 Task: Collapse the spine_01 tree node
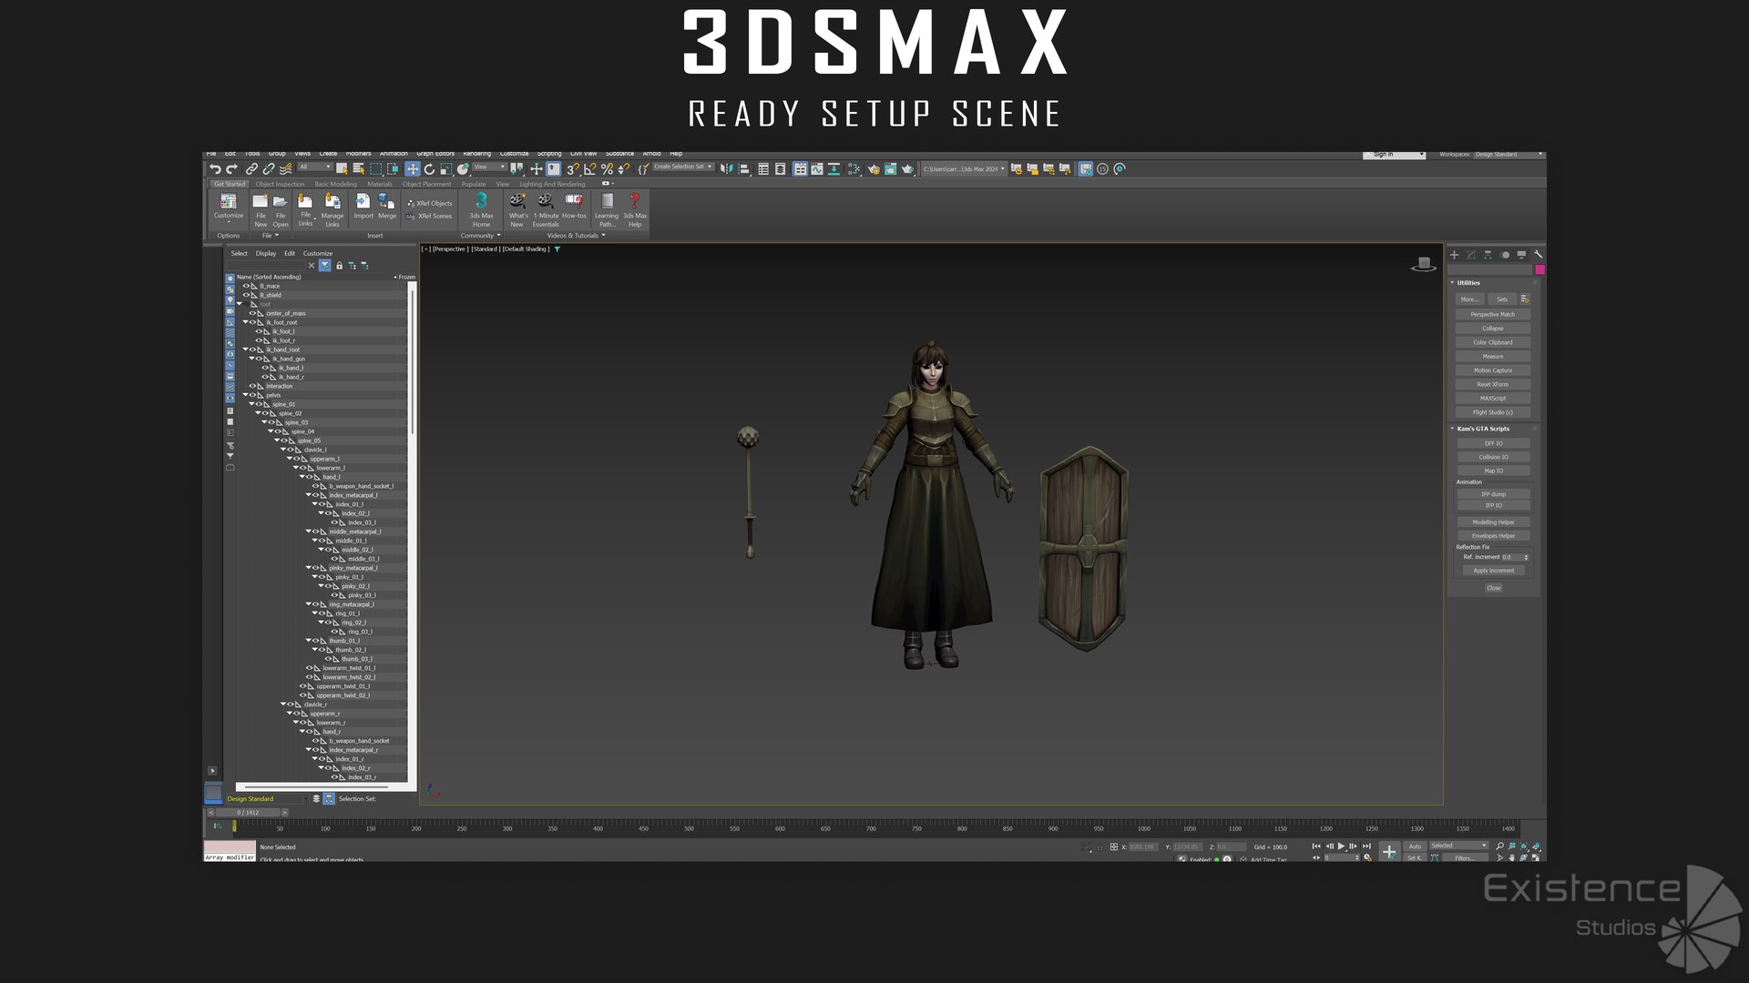click(x=252, y=404)
